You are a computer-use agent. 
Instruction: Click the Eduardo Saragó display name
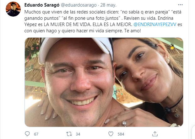pyautogui.click(x=42, y=5)
